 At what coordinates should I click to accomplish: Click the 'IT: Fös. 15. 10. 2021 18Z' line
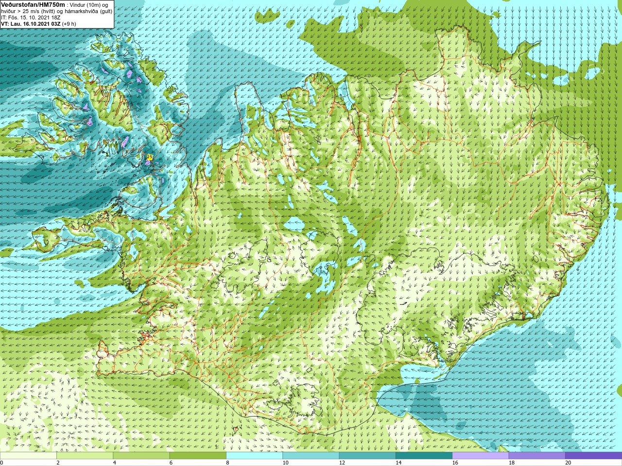point(31,17)
